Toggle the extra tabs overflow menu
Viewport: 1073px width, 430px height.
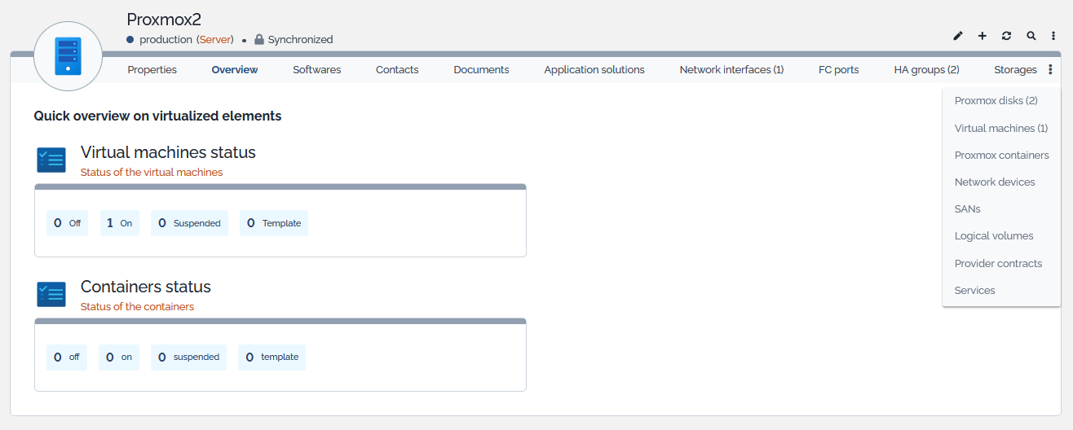point(1050,70)
